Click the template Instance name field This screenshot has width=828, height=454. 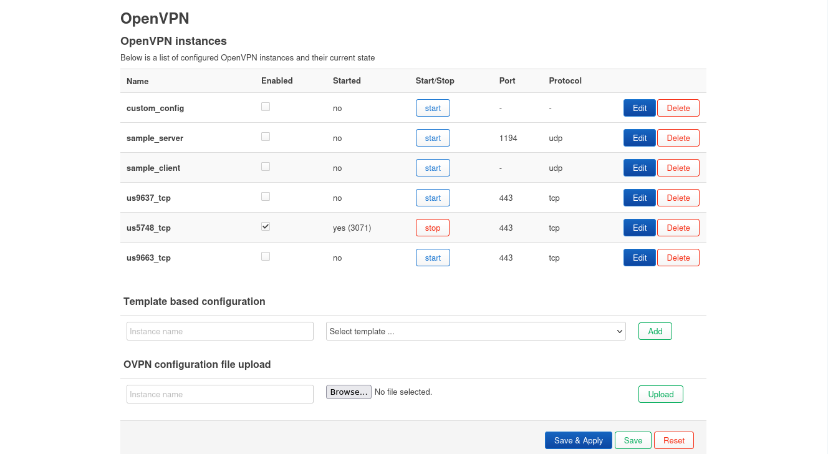click(220, 331)
